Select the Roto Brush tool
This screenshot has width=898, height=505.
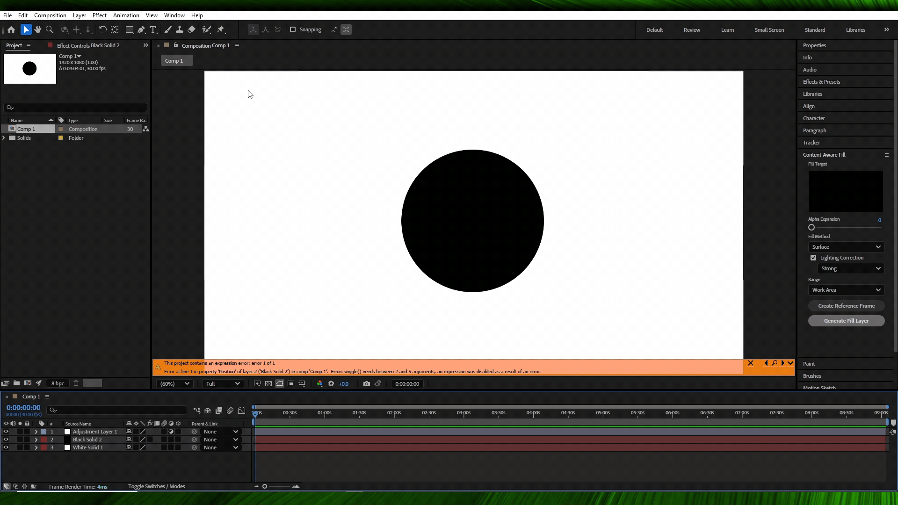tap(206, 29)
